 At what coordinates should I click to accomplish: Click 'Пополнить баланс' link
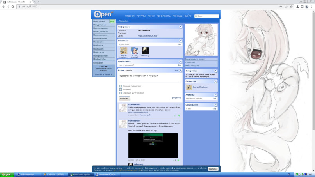point(103,74)
